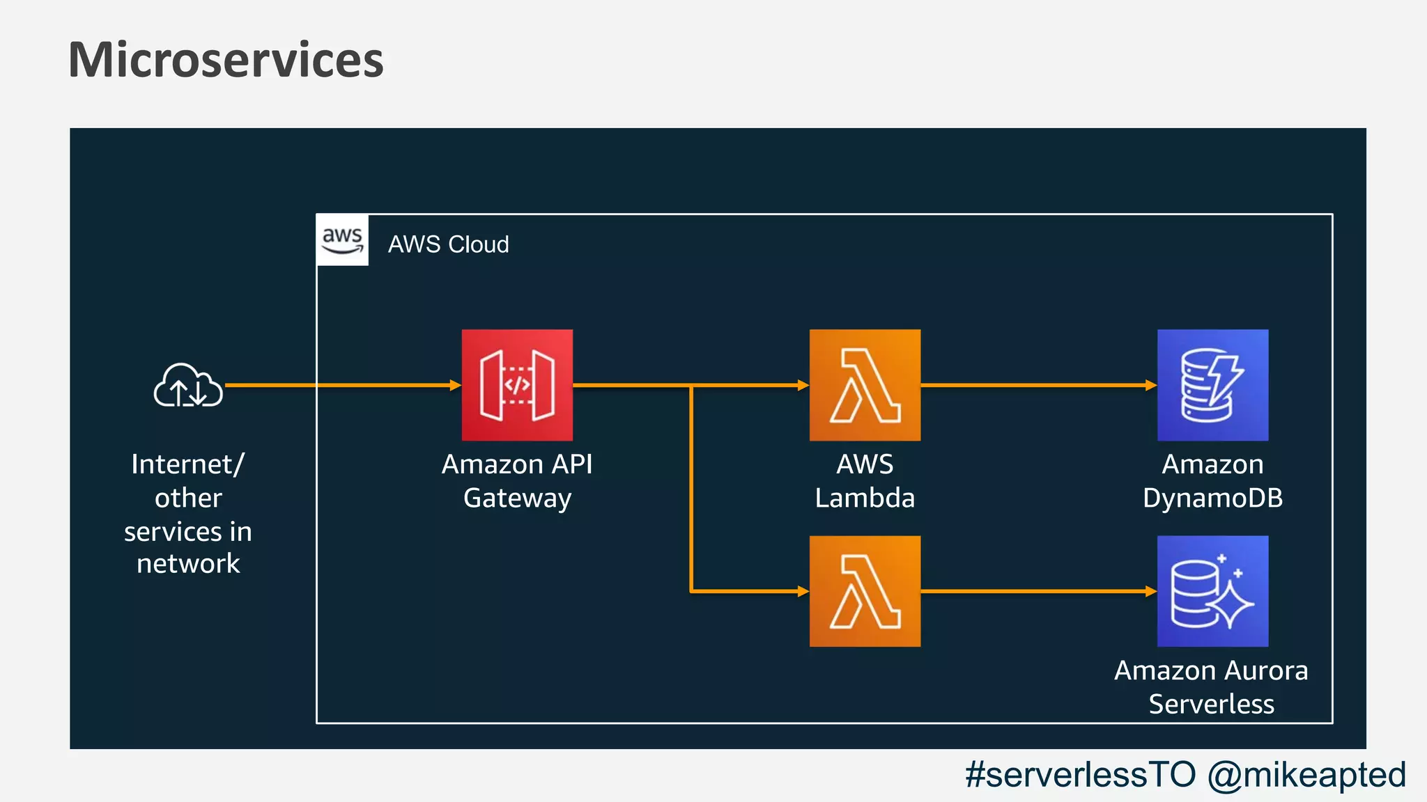Select the upper AWS Lambda icon
The image size is (1427, 802).
point(865,385)
